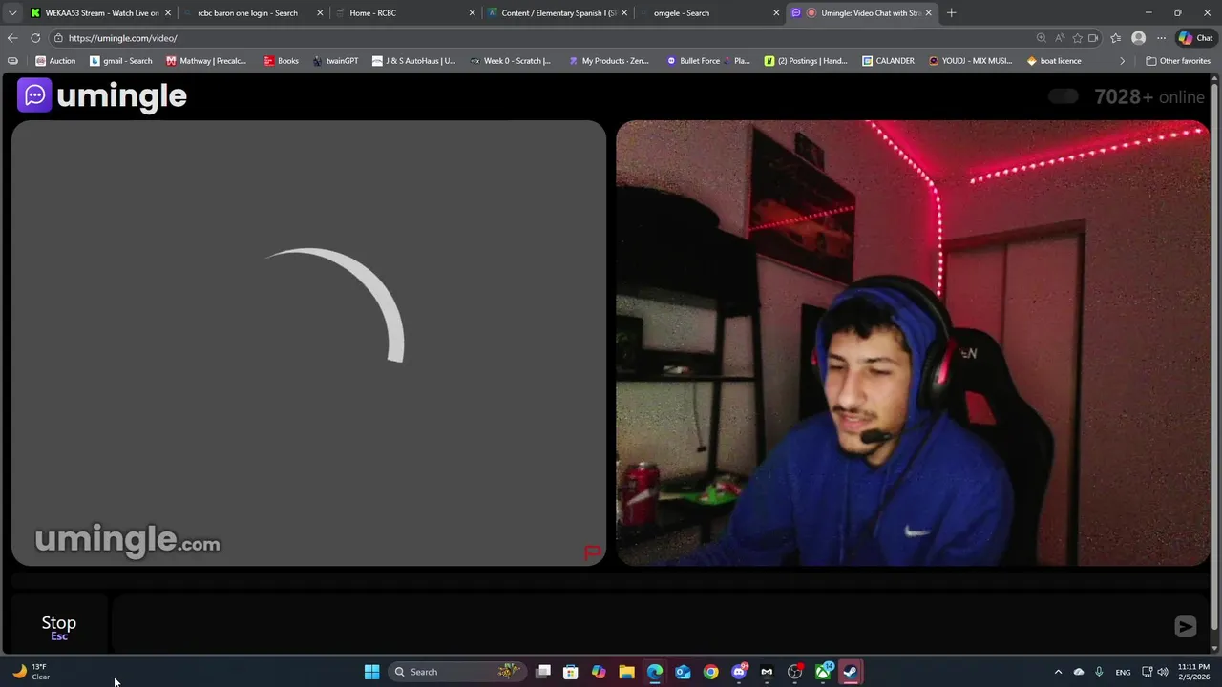
Task: Click the umingle logo
Action: [x=102, y=95]
